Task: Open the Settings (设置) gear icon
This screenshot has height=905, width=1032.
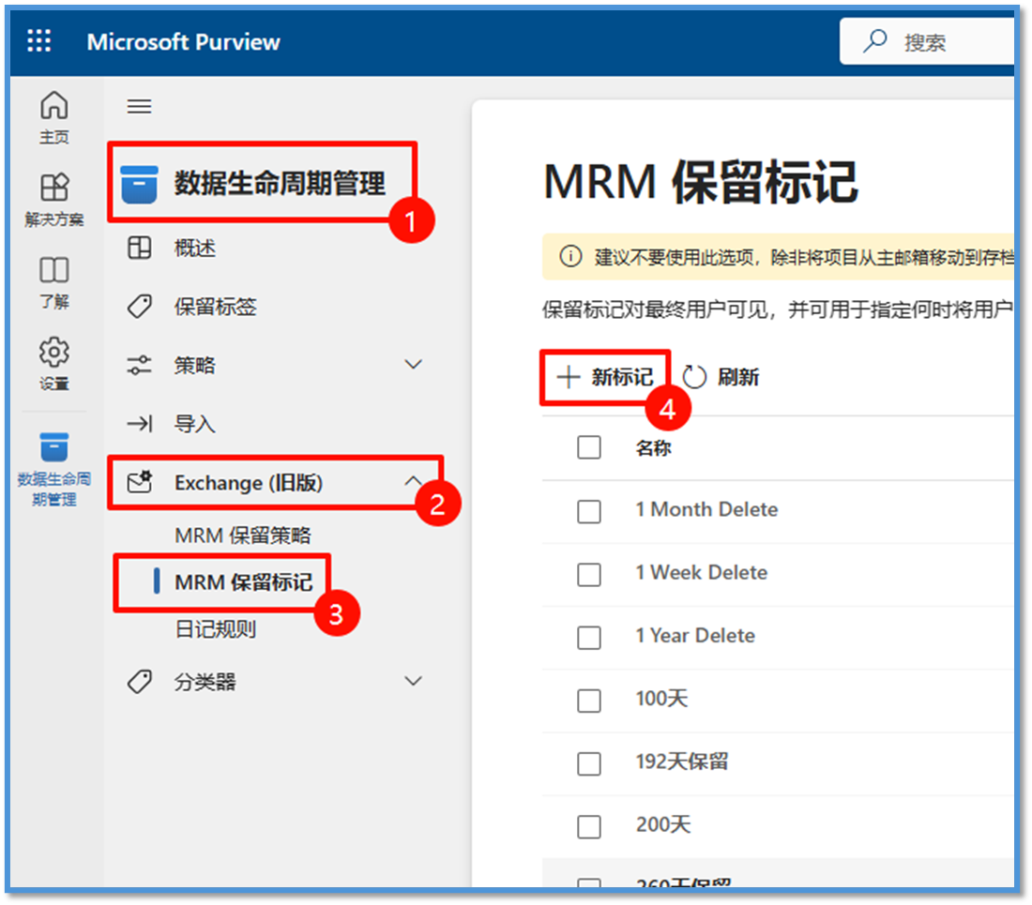Action: click(54, 352)
